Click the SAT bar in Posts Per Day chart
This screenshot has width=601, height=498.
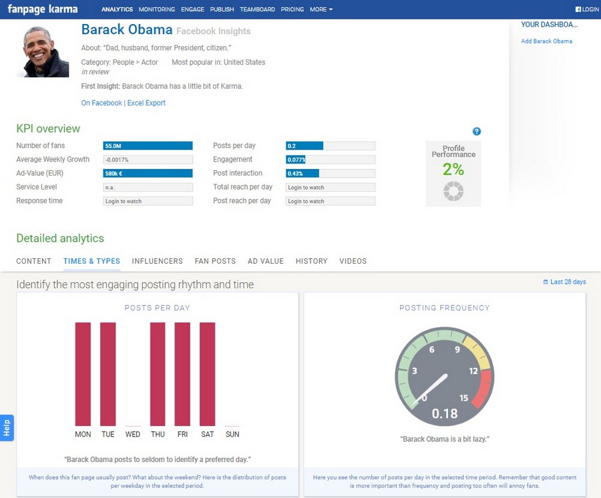point(208,375)
